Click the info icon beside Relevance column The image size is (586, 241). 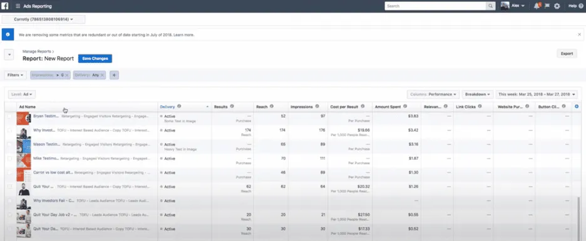pos(446,107)
